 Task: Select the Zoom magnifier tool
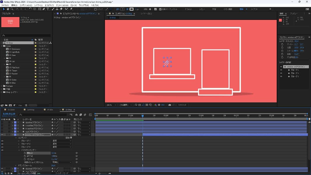12,9
